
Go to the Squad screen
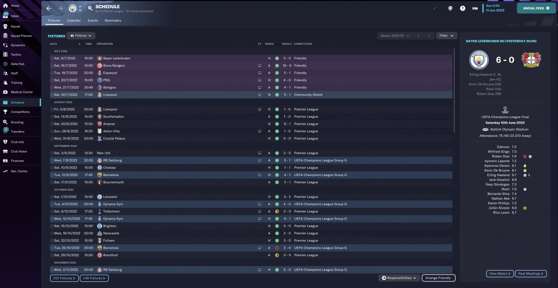(15, 26)
